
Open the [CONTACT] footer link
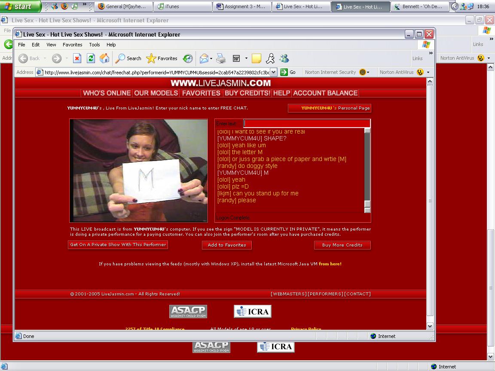(x=357, y=294)
